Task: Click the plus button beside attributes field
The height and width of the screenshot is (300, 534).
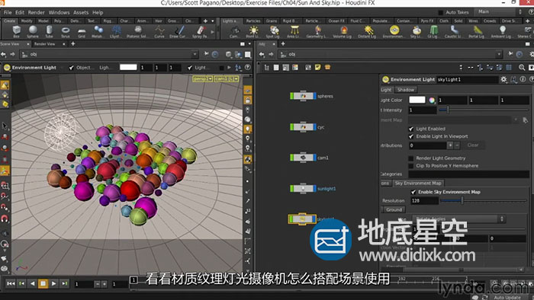Action: (450, 145)
